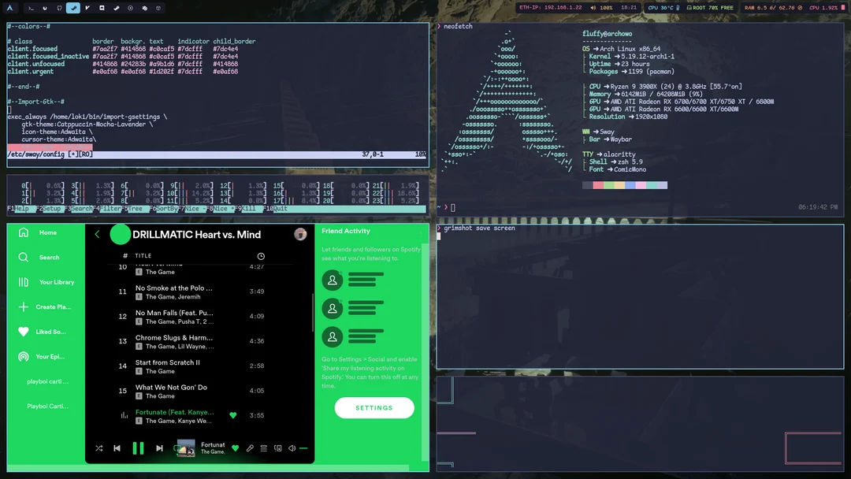
Task: Adjust the Spotify volume slider
Action: [304, 447]
